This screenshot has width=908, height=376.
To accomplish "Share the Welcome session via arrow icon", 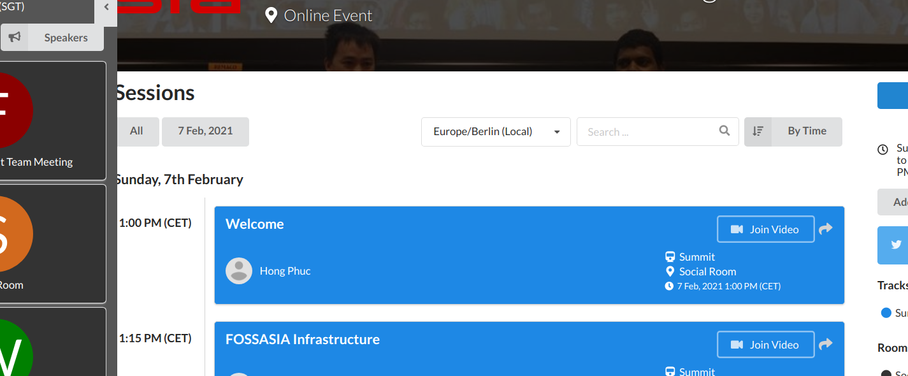I will [x=826, y=229].
